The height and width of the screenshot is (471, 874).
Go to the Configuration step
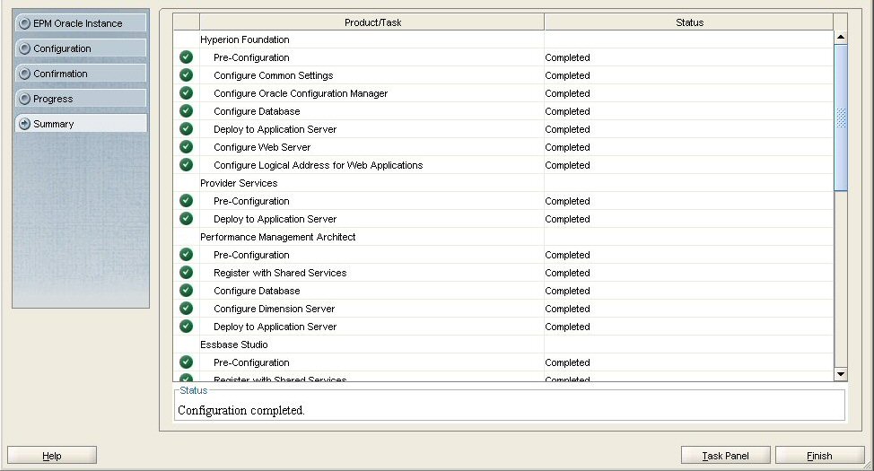click(81, 48)
